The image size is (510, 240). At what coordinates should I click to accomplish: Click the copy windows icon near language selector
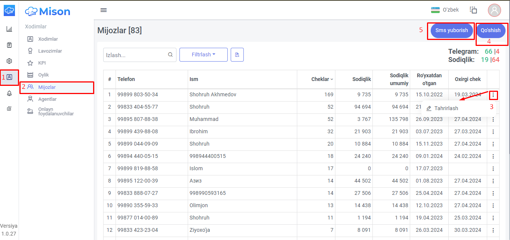click(x=473, y=10)
